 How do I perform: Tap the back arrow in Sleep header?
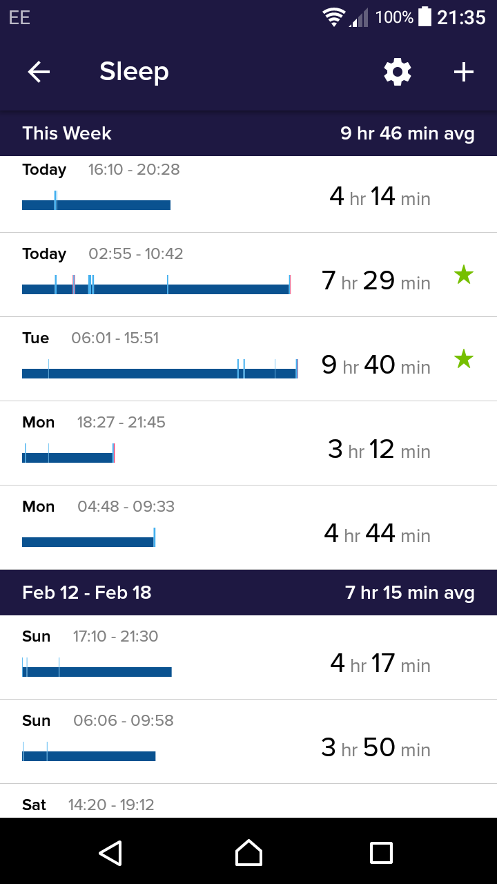tap(39, 72)
